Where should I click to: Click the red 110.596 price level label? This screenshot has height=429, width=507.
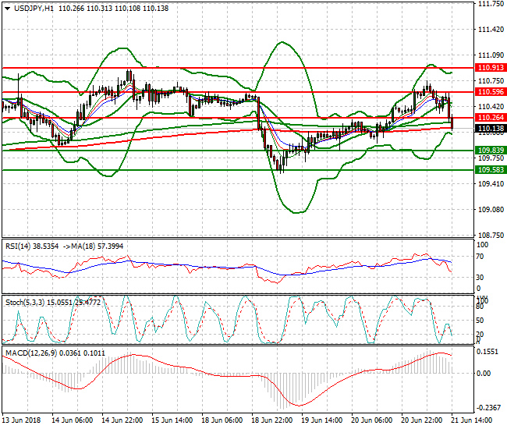tap(491, 92)
